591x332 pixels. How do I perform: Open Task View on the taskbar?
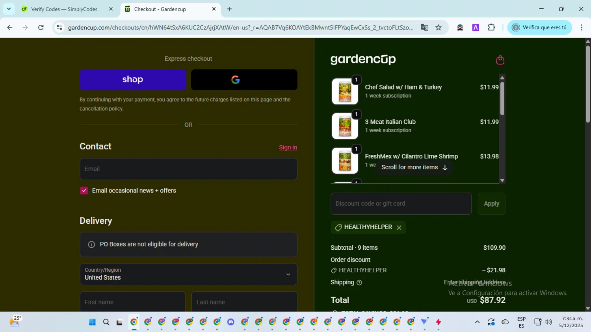(119, 322)
